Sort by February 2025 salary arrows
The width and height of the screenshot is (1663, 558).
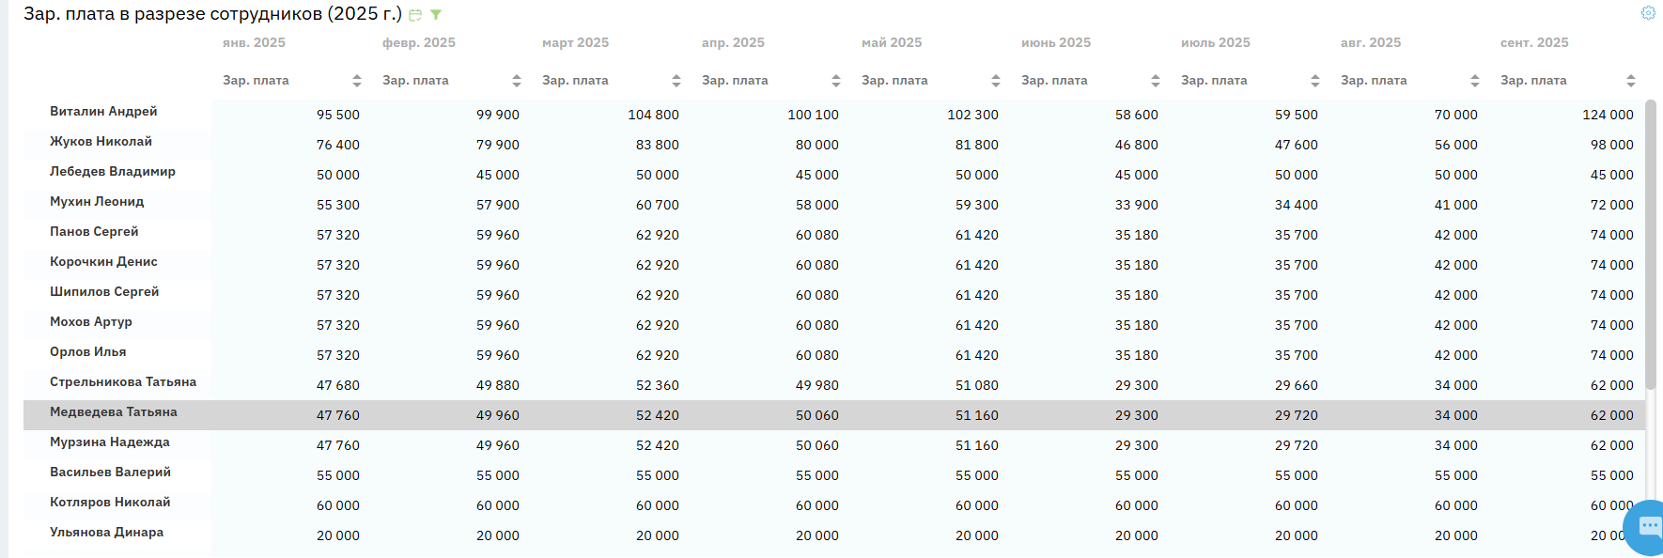point(517,81)
